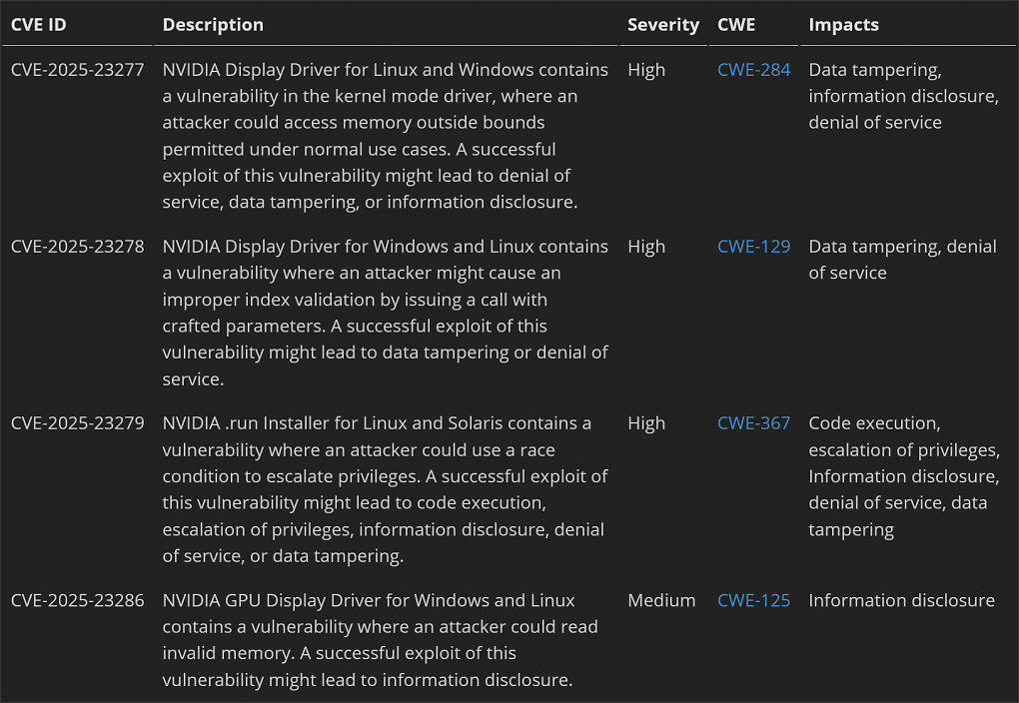Click the Impacts column header
The image size is (1019, 703).
[x=843, y=25]
